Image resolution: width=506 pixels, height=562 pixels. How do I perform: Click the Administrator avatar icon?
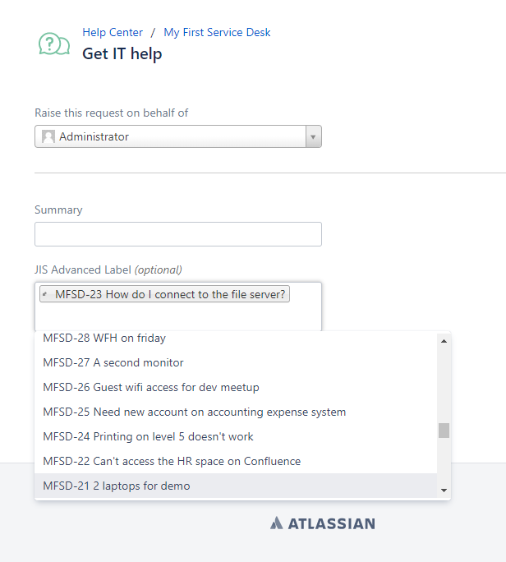[x=48, y=137]
